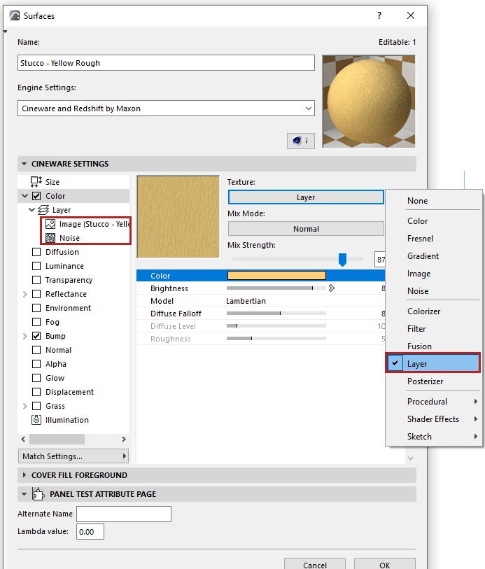Viewport: 485px width, 569px height.
Task: Select the checked Layer menu entry
Action: tap(433, 363)
